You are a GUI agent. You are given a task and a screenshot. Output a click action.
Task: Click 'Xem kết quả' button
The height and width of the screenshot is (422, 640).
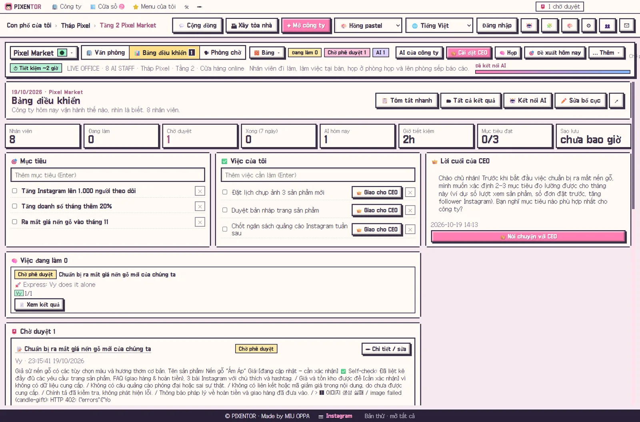click(39, 305)
